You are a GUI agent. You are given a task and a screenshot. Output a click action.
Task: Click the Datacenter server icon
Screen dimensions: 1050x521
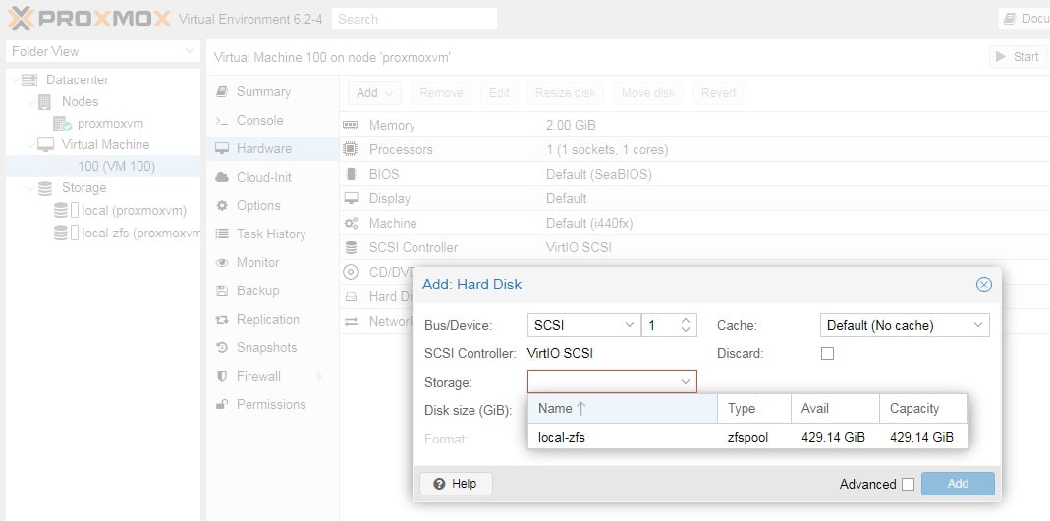[28, 80]
